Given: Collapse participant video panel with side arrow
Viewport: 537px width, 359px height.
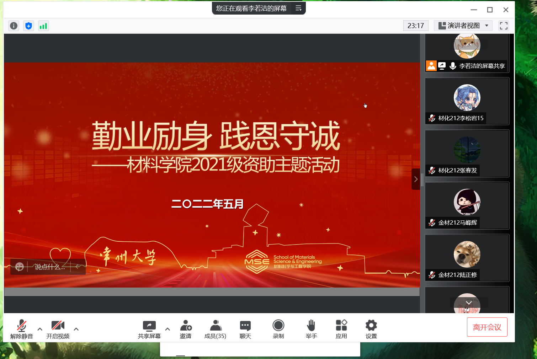Looking at the screenshot, I should coord(416,179).
